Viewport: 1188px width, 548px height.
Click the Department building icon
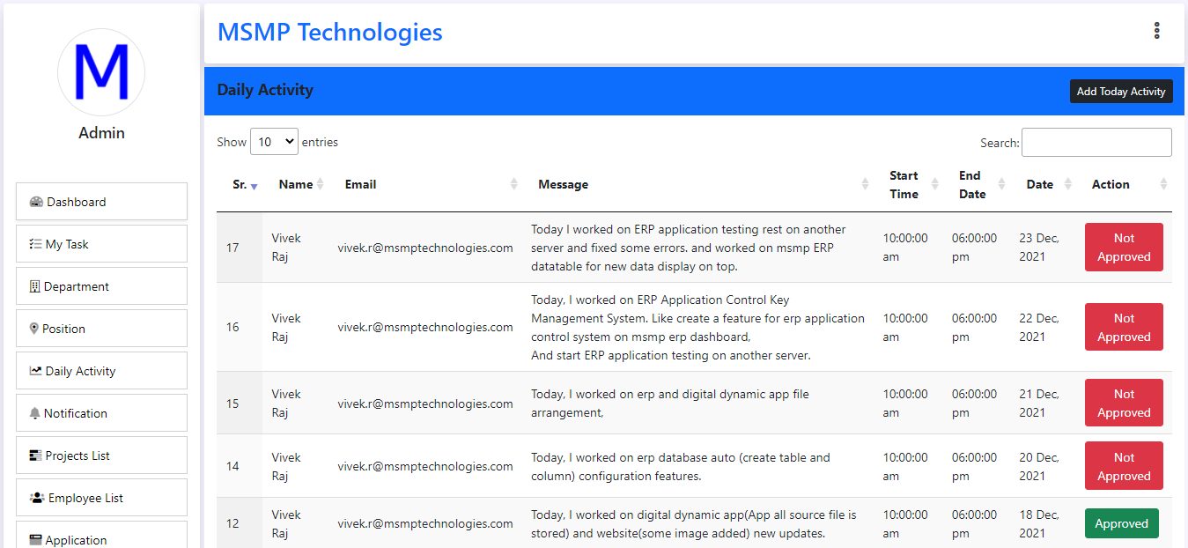coord(34,286)
